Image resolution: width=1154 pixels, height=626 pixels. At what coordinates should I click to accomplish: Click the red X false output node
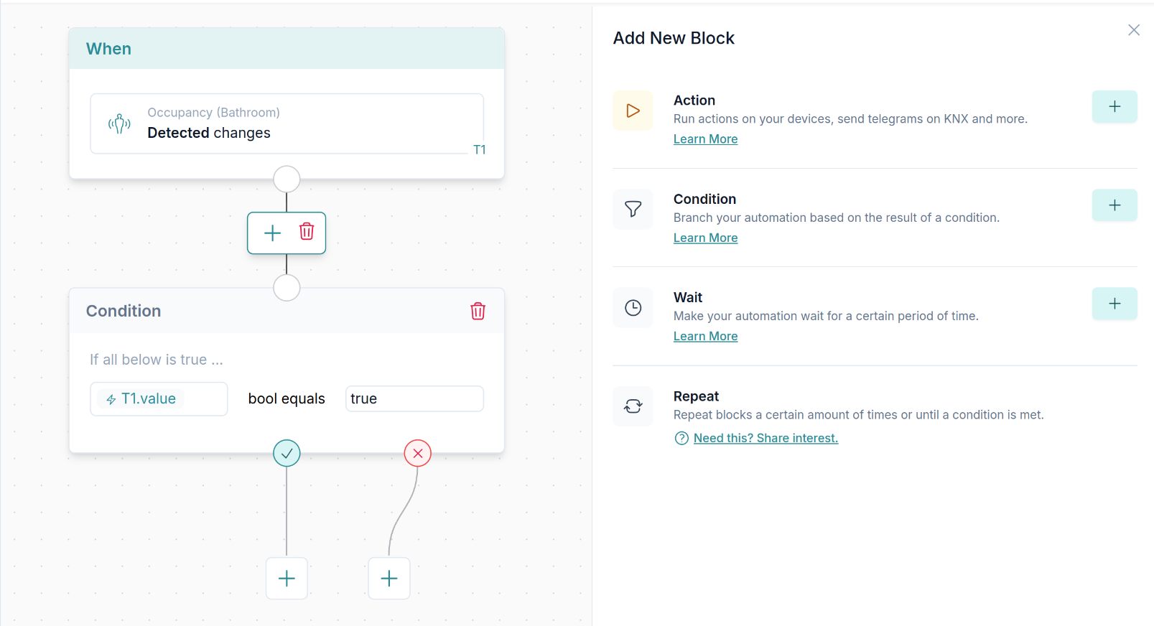pyautogui.click(x=418, y=453)
